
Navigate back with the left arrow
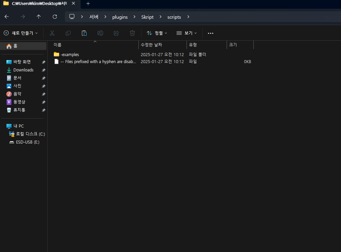pyautogui.click(x=7, y=17)
